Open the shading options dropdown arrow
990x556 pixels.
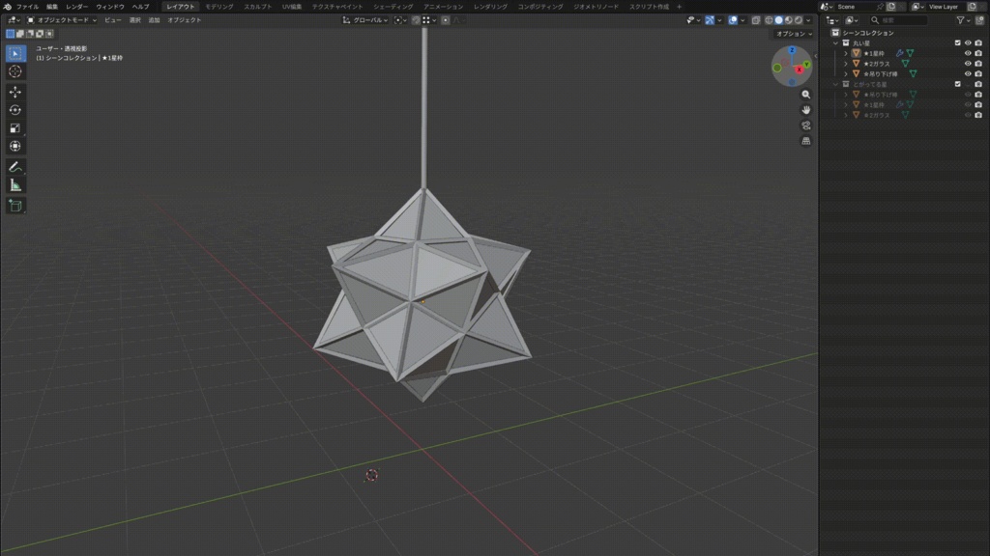(x=808, y=20)
